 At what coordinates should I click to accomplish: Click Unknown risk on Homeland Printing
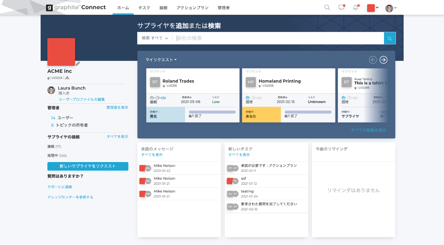click(x=317, y=102)
